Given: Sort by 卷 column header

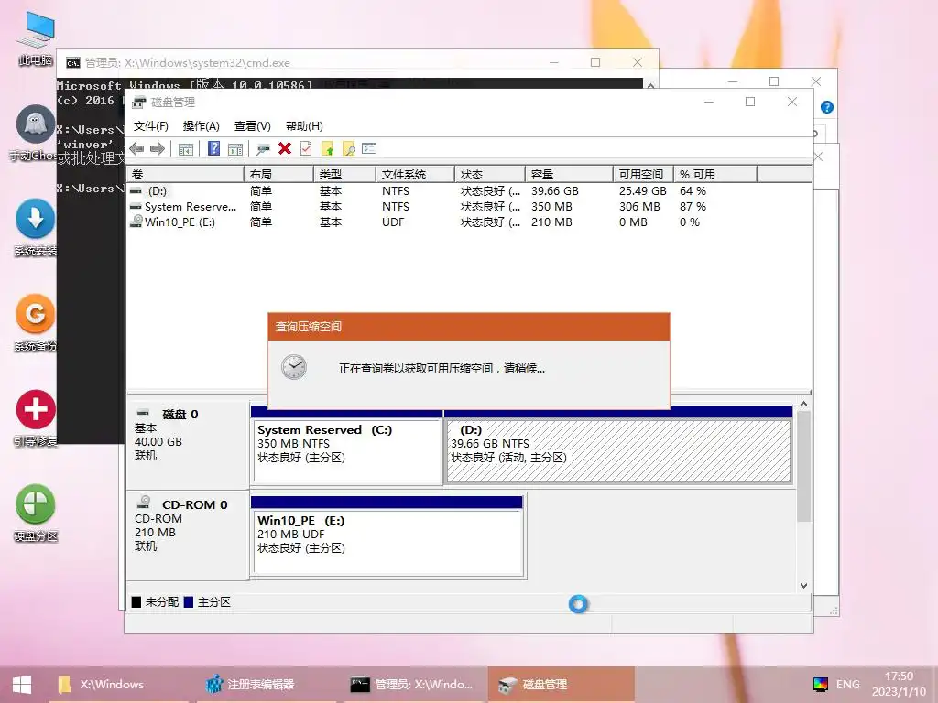Looking at the screenshot, I should (185, 174).
